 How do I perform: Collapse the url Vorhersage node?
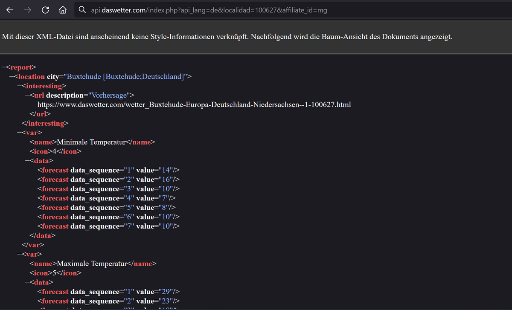point(27,96)
